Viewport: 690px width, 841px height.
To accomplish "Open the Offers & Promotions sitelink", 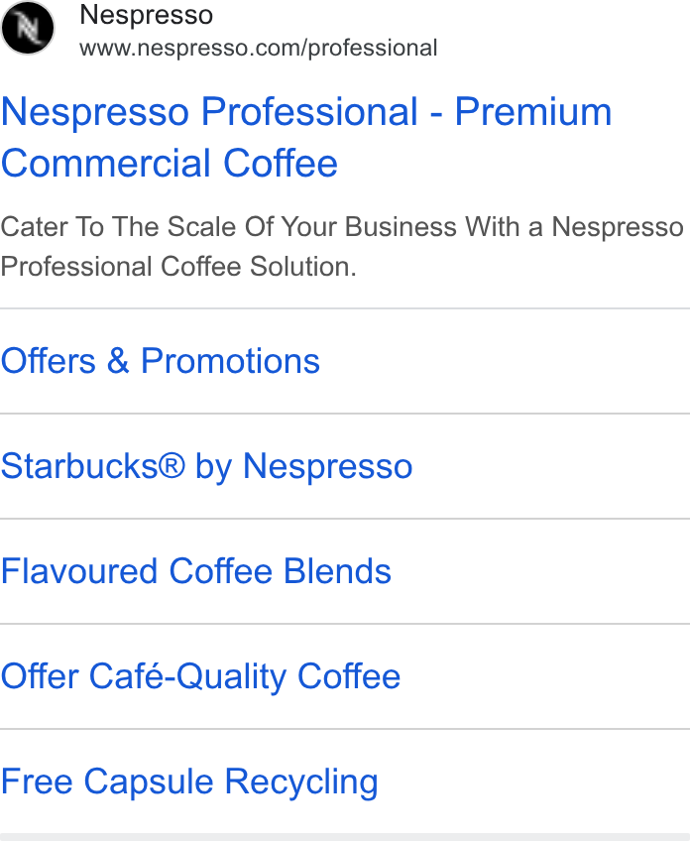I will 161,360.
